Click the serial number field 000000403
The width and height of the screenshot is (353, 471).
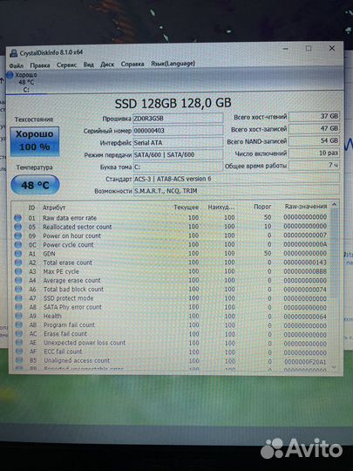pos(178,130)
